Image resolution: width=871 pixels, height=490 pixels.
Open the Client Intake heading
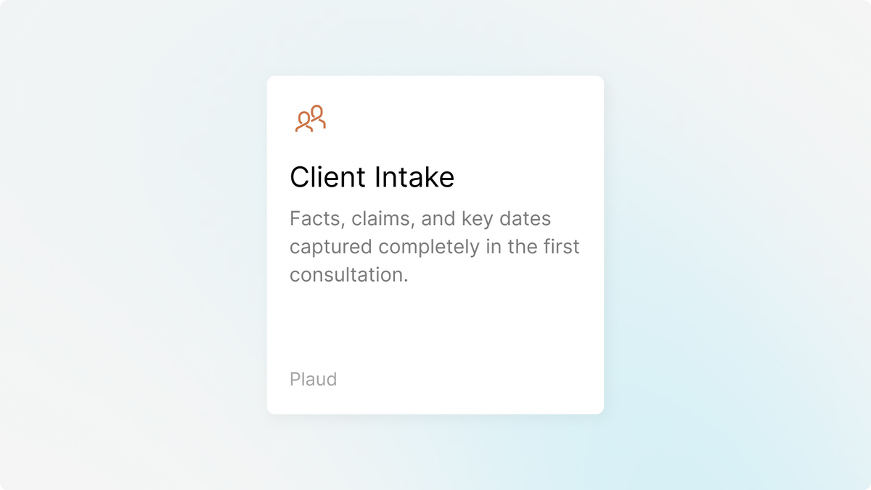tap(372, 177)
